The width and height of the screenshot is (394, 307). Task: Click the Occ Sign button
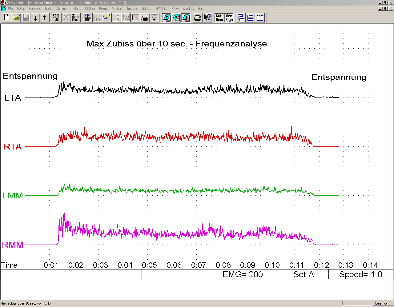pos(229,18)
